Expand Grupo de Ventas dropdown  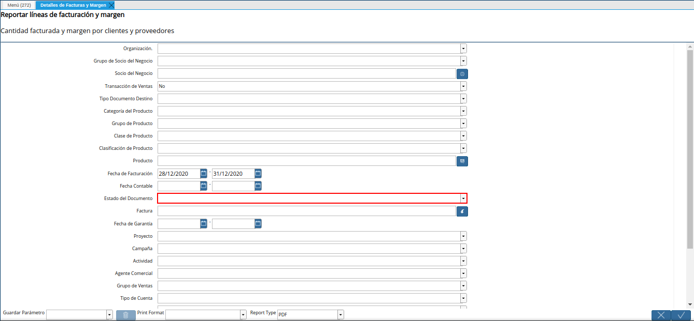(463, 286)
